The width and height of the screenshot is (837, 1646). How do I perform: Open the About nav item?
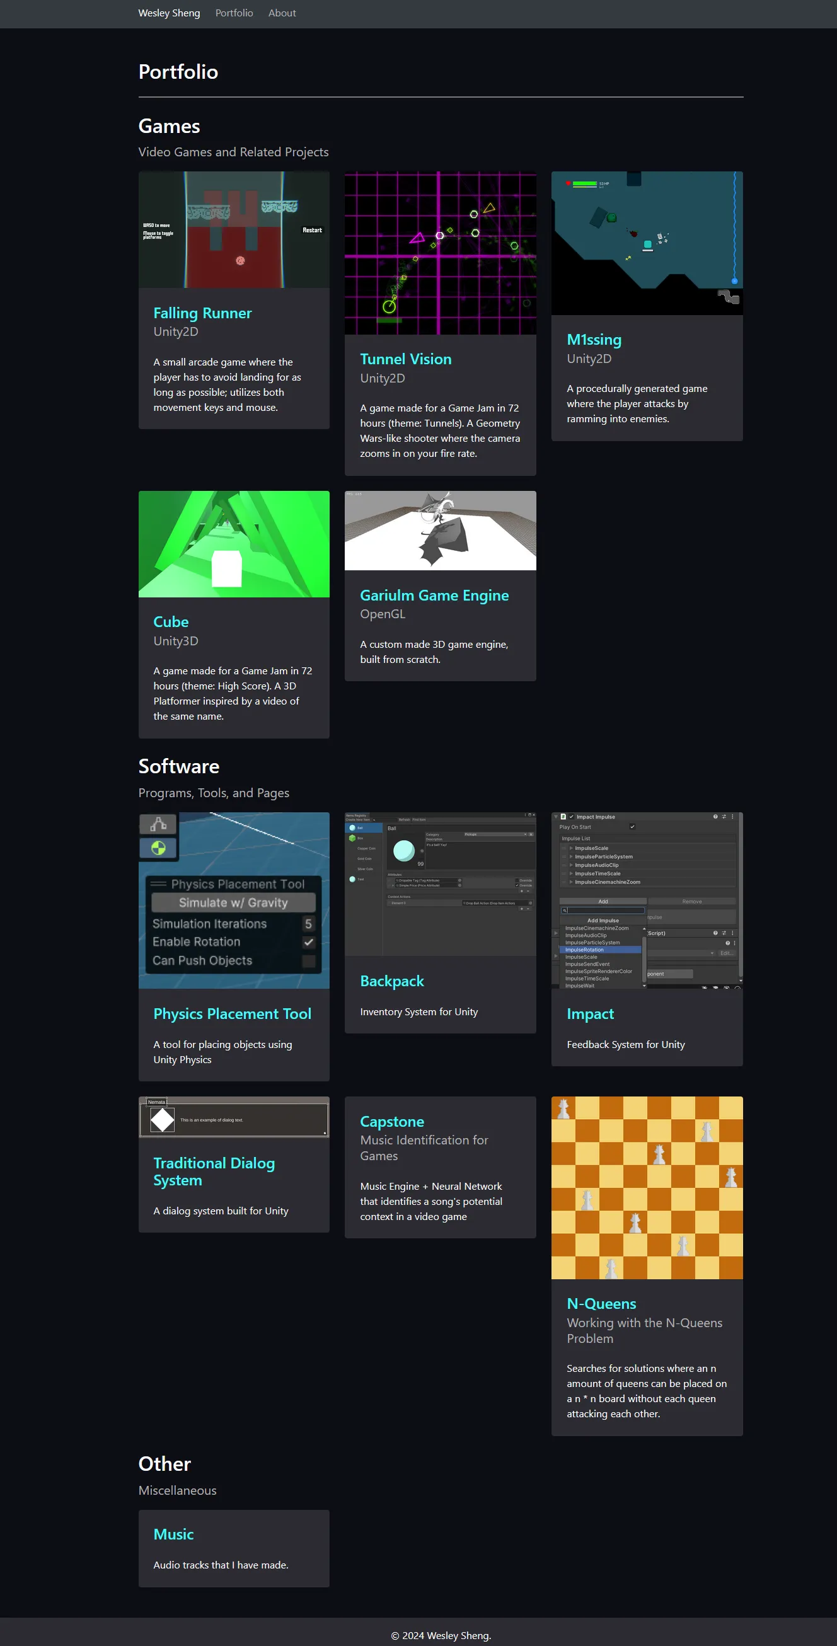click(282, 13)
